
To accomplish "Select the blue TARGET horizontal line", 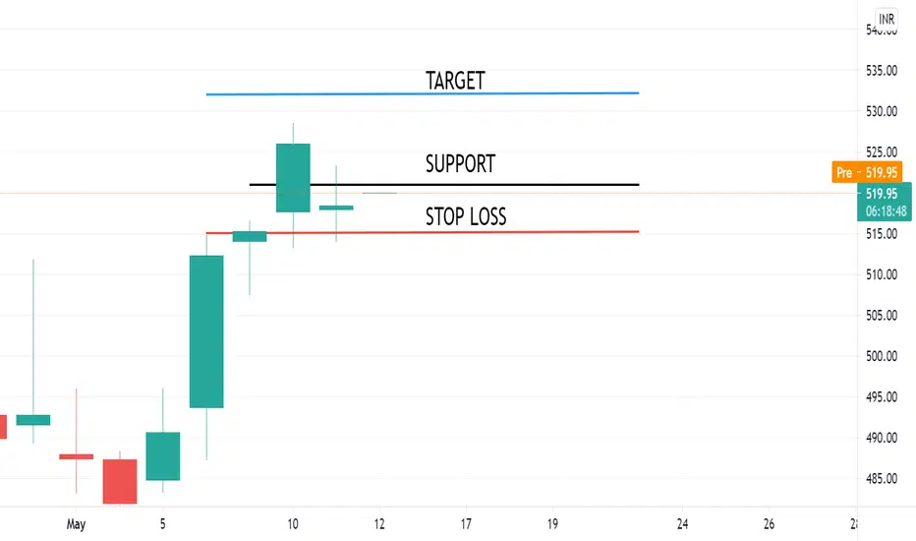I will click(x=423, y=93).
